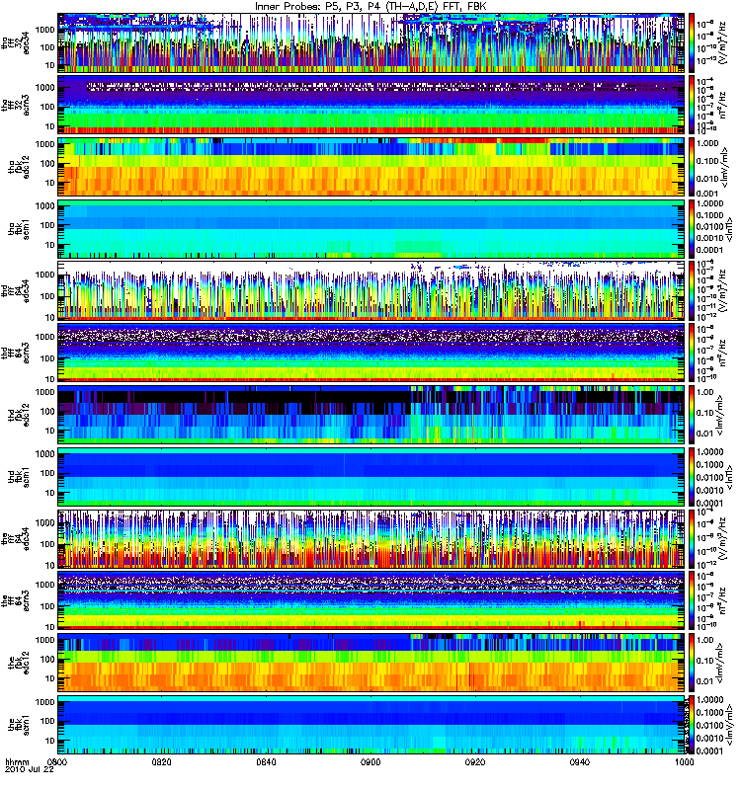Click the color bar of tha fbk scm1 panel
This screenshot has width=741, height=790.
point(692,229)
